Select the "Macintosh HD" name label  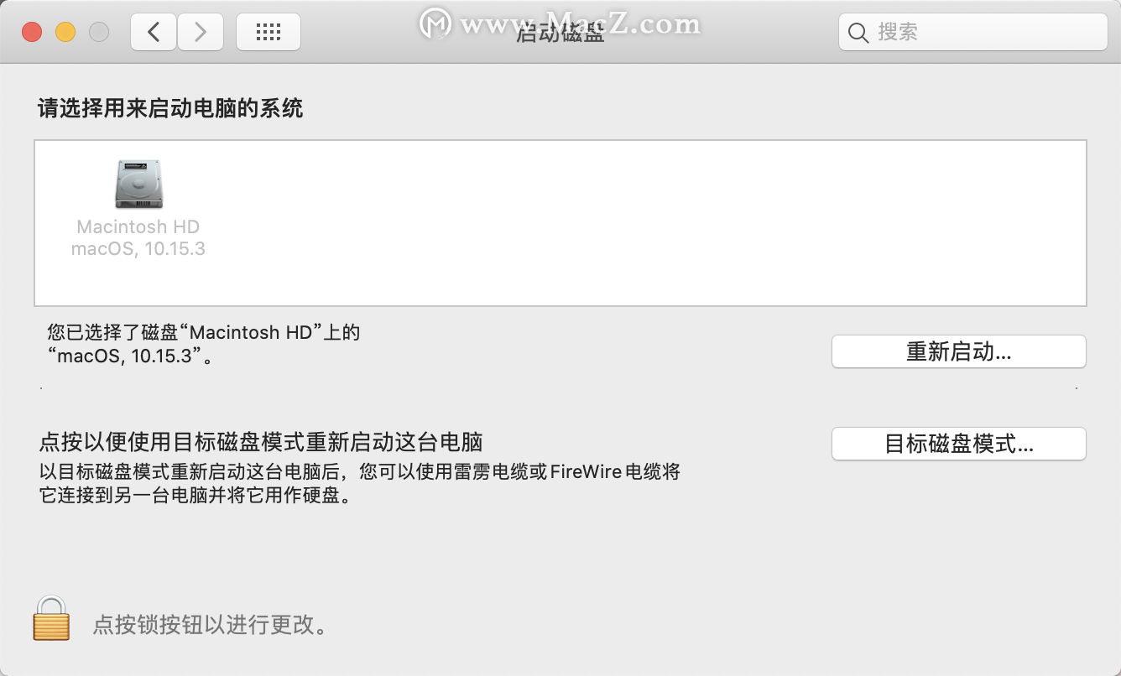click(138, 227)
